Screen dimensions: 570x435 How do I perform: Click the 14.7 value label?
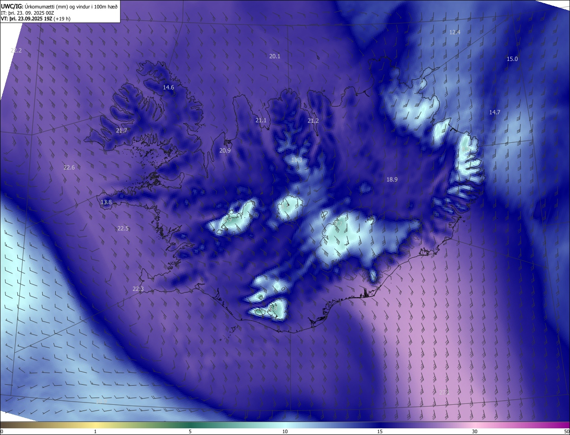pyautogui.click(x=495, y=112)
